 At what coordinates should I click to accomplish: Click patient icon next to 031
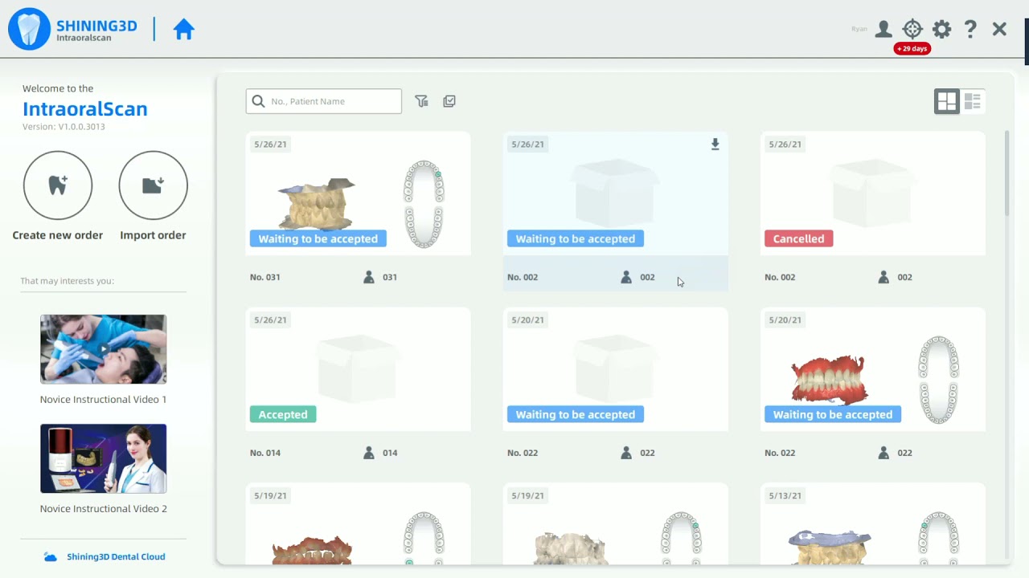[x=369, y=277]
